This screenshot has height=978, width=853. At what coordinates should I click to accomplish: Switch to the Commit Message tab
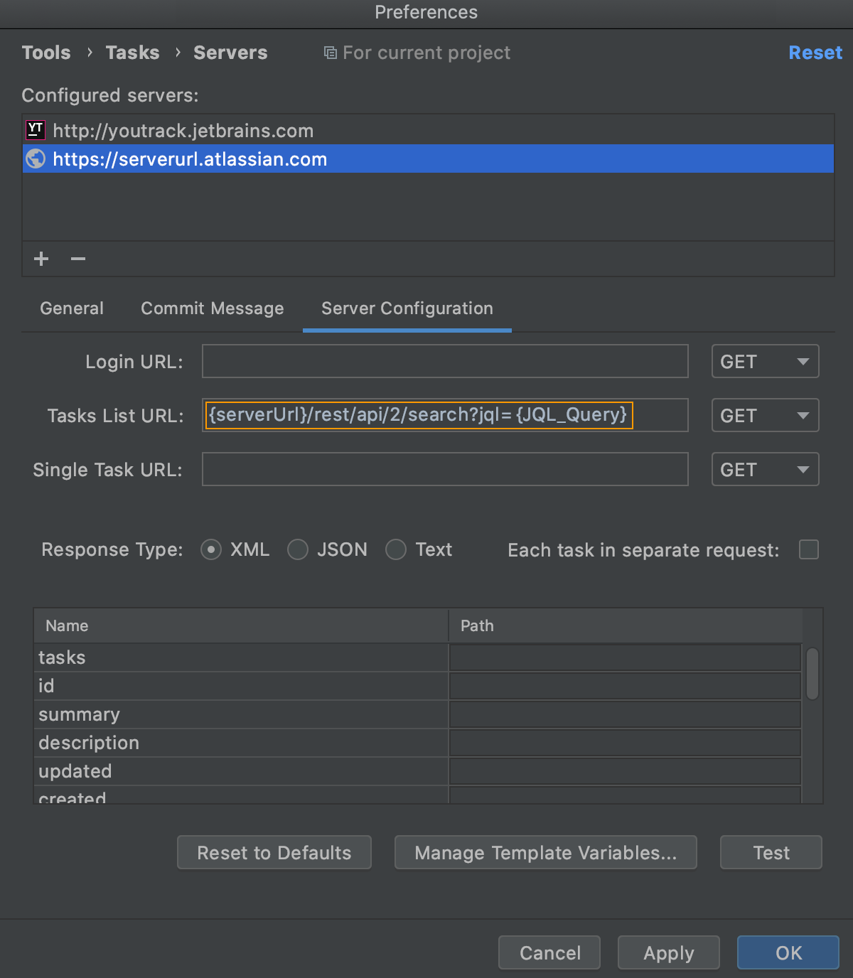pos(212,308)
